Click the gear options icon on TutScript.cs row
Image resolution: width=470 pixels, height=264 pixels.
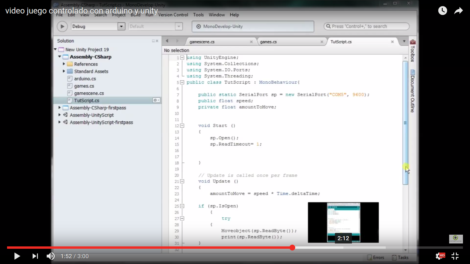pos(156,100)
